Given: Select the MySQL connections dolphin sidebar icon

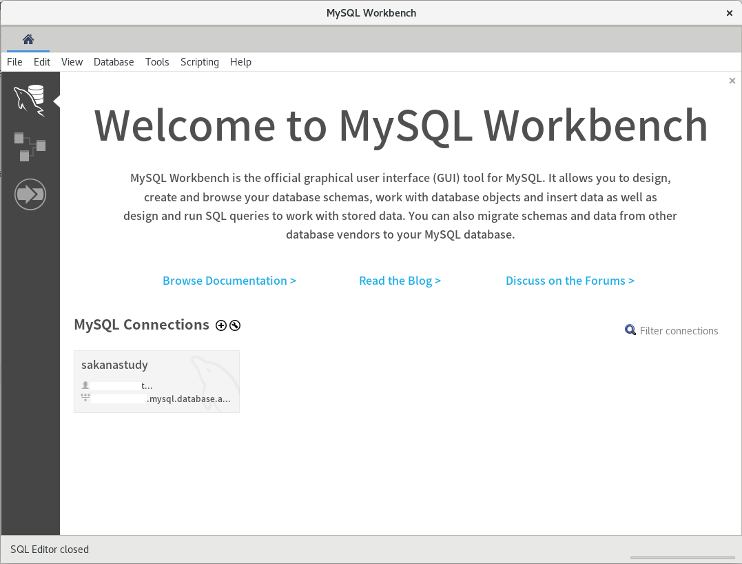Looking at the screenshot, I should tap(30, 100).
